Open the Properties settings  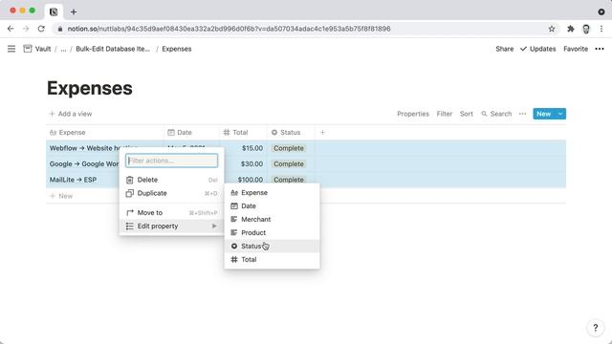click(413, 114)
